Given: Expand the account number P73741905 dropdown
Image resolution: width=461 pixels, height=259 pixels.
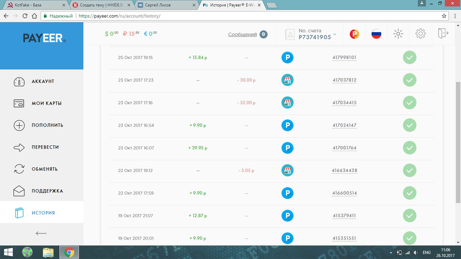Looking at the screenshot, I should coord(335,34).
